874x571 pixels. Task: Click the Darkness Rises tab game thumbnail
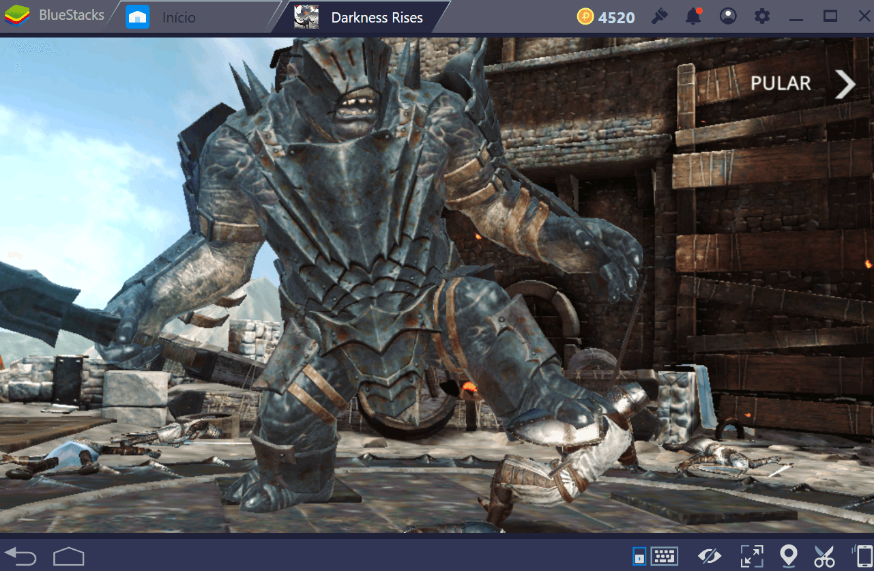pos(306,17)
